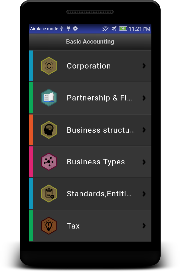Select the Corporation label text
This screenshot has height=272, width=180.
pyautogui.click(x=89, y=66)
